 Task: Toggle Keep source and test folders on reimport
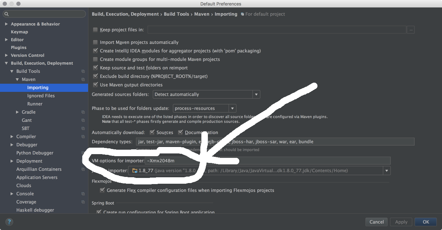click(x=95, y=68)
